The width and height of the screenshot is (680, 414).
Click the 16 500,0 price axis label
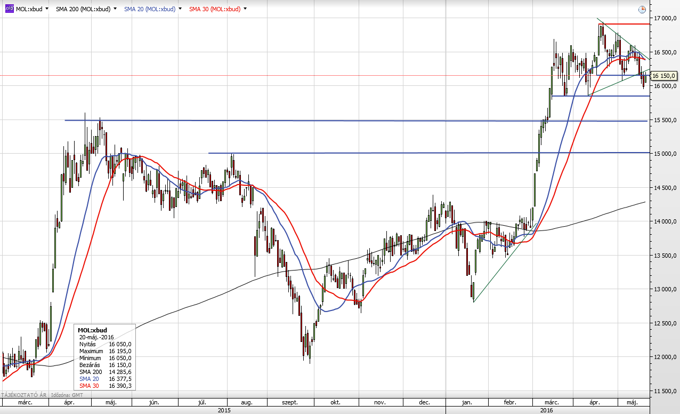(x=666, y=52)
